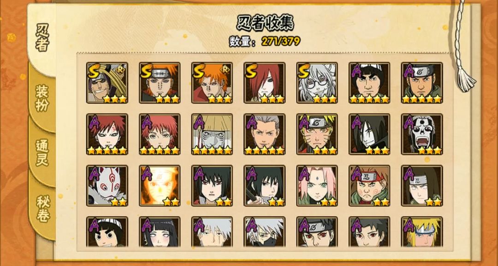Select ninja with red 忍 headband

pos(369,186)
